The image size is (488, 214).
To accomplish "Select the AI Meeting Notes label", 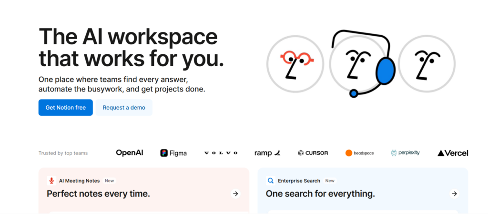I will tap(79, 181).
